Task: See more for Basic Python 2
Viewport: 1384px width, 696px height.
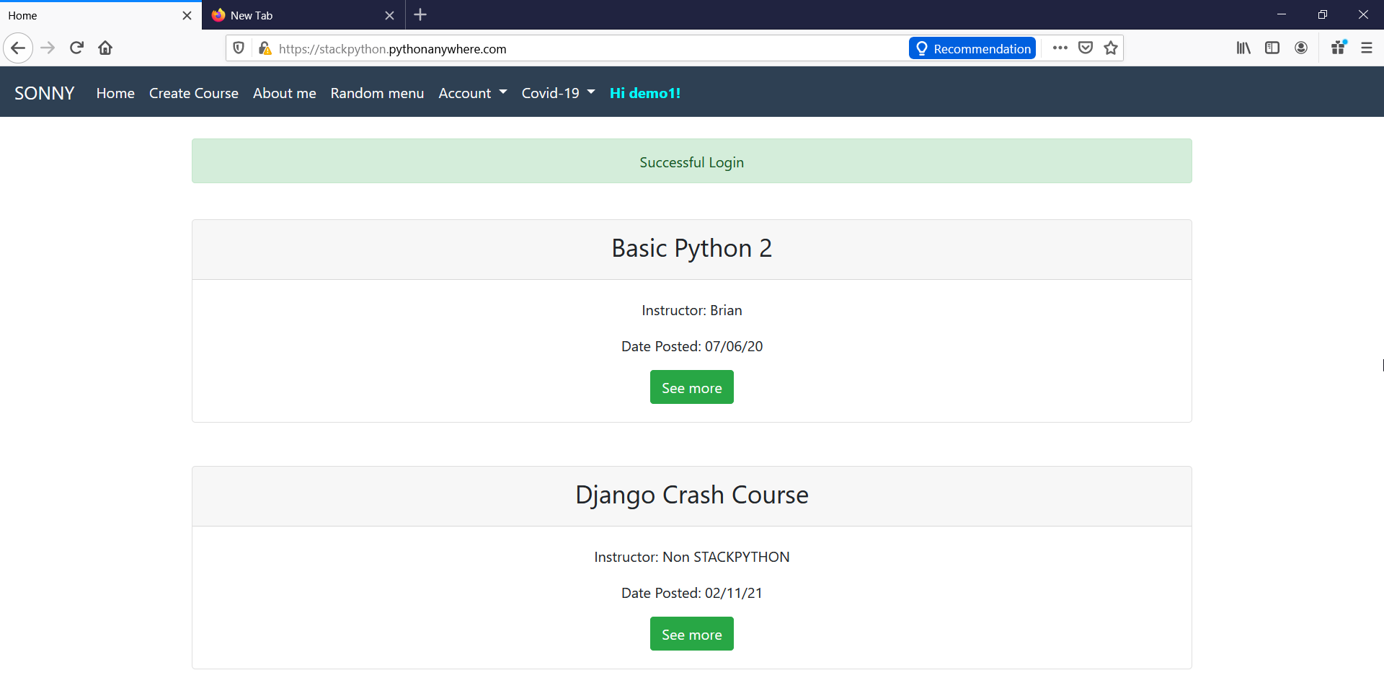Action: (x=692, y=387)
